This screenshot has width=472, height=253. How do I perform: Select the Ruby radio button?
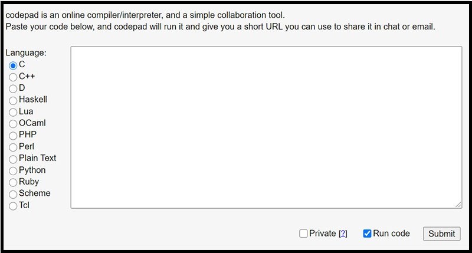click(x=13, y=182)
